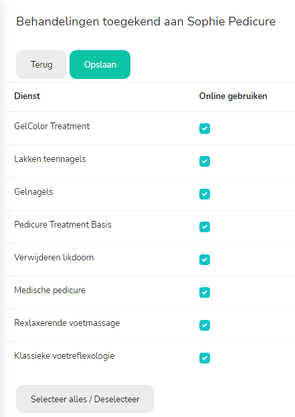Viewport: 295px width, 417px height.
Task: Select the Klassieke voetreflexologie label
Action: tap(64, 356)
